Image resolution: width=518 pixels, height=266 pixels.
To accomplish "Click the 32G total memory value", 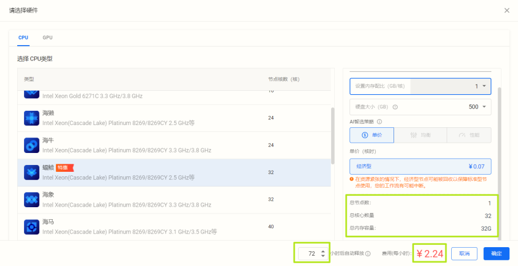I will 486,229.
